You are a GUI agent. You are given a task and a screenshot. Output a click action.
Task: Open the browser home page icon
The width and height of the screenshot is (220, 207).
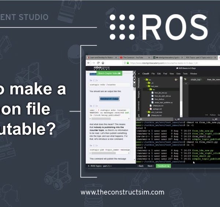coord(103,63)
